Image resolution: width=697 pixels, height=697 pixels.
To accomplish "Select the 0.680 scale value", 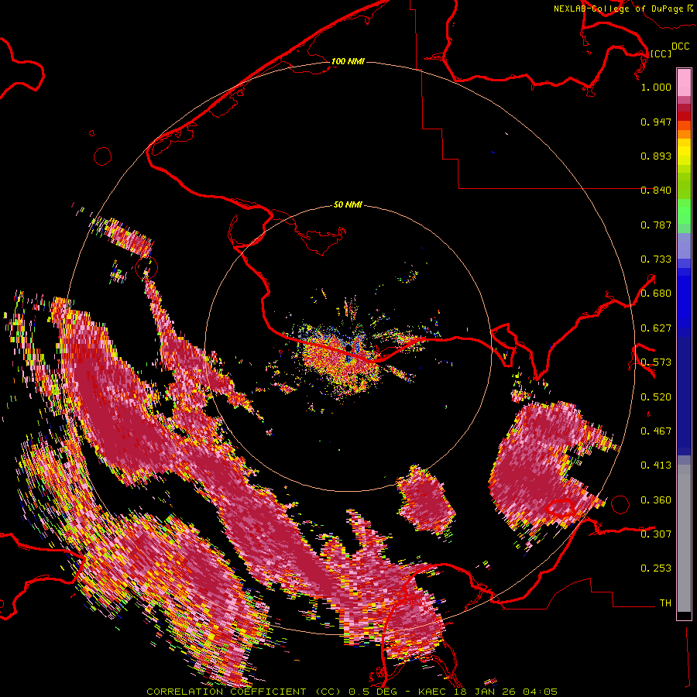I will (x=656, y=294).
